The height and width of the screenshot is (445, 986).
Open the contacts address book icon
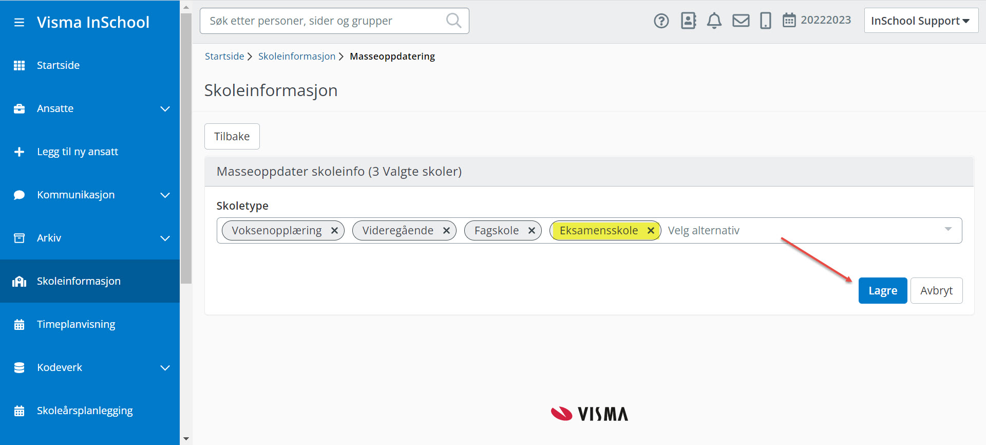[x=688, y=21]
